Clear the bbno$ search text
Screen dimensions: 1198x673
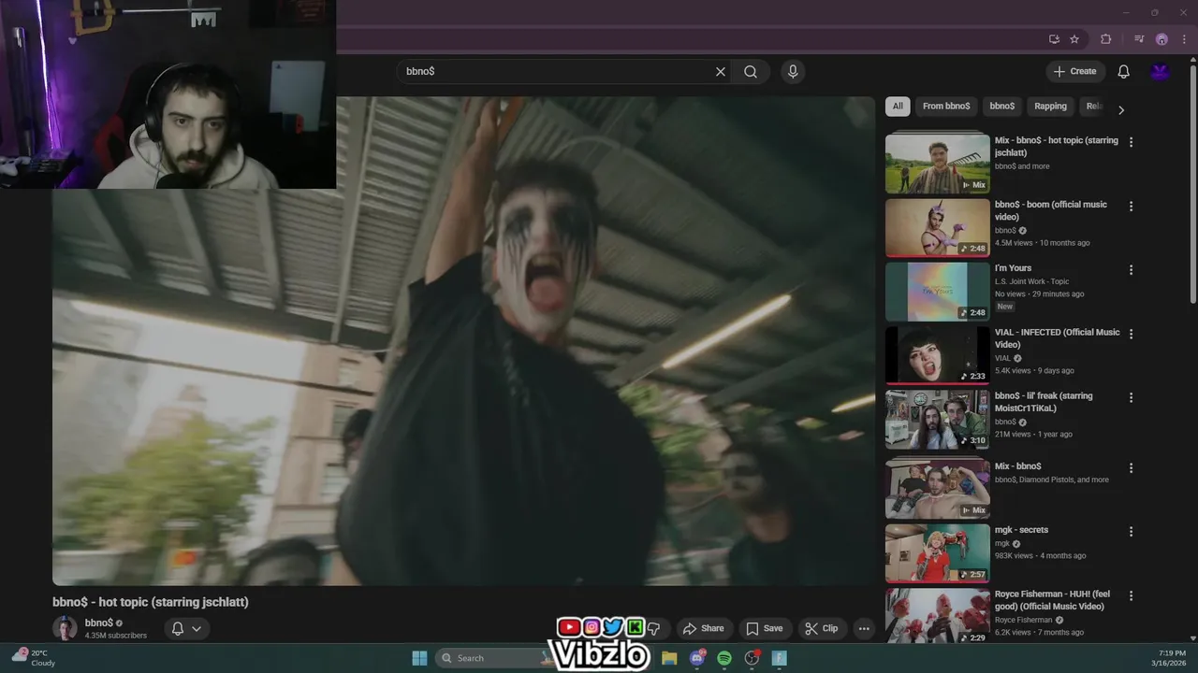tap(721, 72)
